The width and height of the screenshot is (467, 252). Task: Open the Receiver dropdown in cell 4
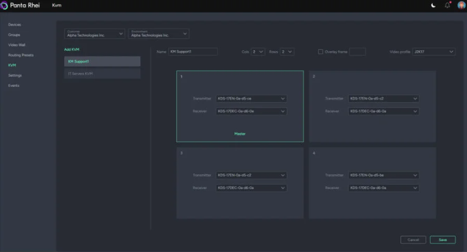383,188
